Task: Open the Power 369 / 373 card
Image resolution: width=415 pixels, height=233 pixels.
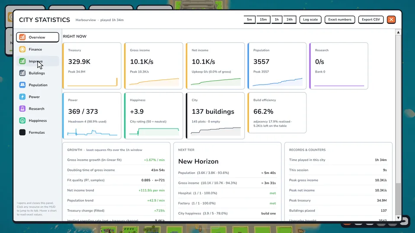Action: coord(92,116)
